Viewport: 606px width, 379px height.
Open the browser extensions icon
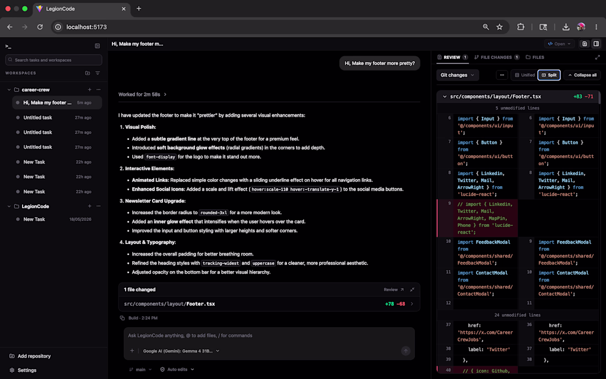click(521, 27)
